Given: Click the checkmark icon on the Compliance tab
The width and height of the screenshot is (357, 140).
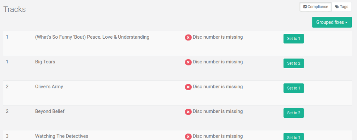Looking at the screenshot, I should coord(305,7).
